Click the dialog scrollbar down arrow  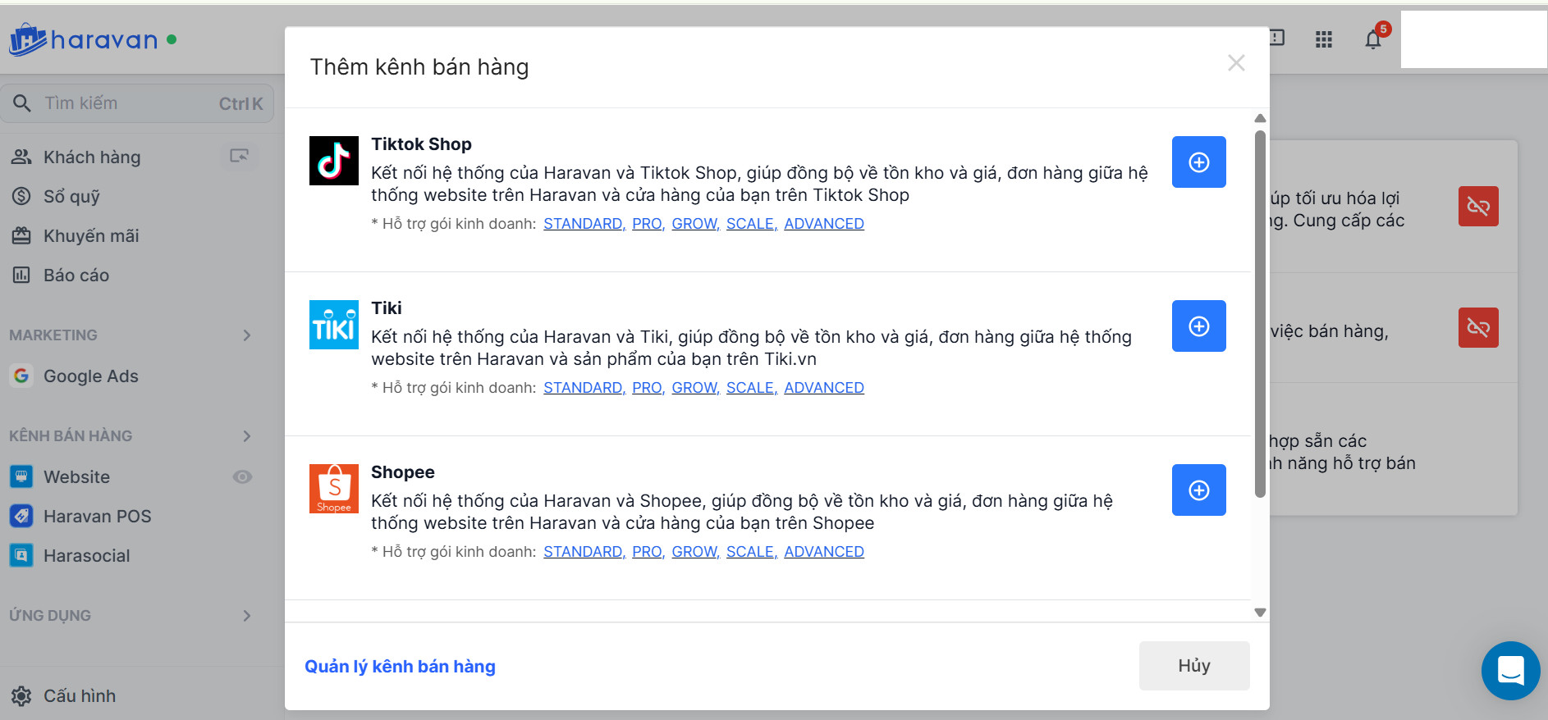coord(1260,613)
